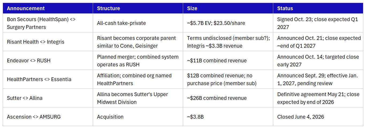Click the Risant becomes corporate parent cell
The height and width of the screenshot is (128, 366).
click(138, 42)
